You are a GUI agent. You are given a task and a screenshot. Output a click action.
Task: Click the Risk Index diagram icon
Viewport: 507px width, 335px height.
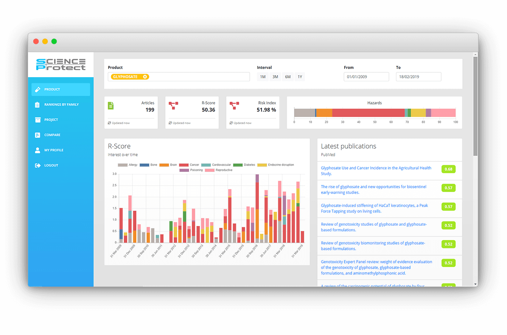point(234,105)
